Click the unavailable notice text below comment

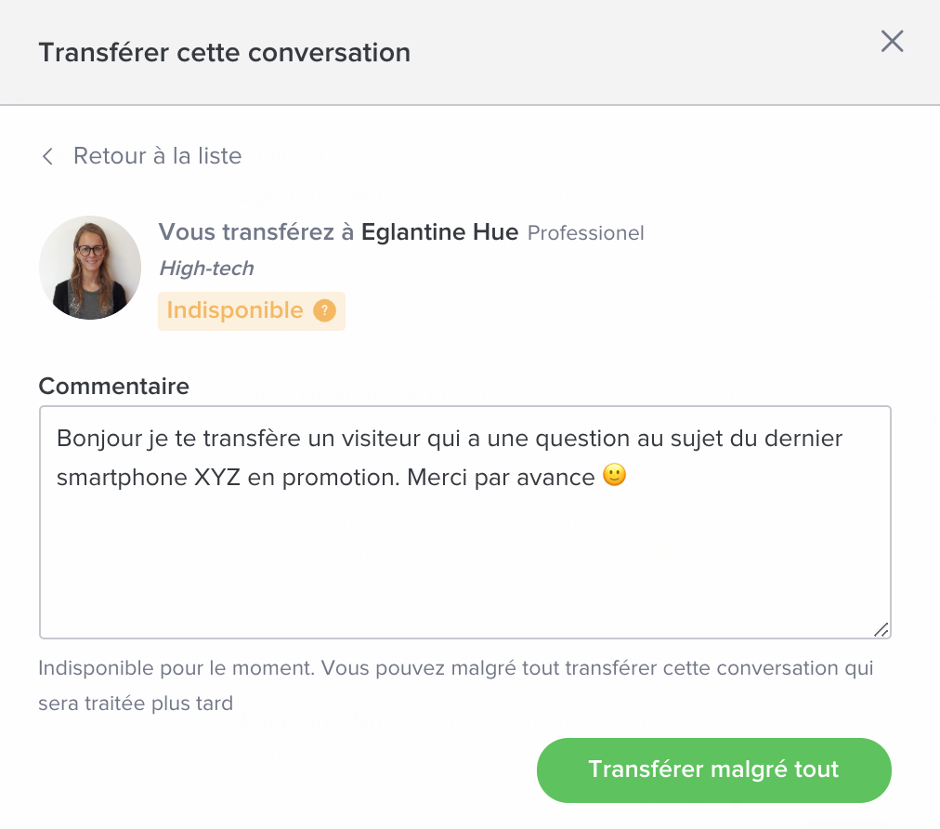pyautogui.click(x=456, y=686)
